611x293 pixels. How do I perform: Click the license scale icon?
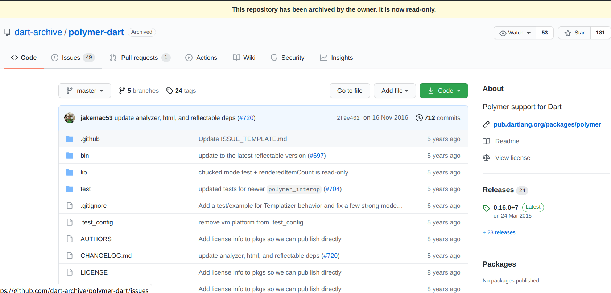(x=486, y=158)
